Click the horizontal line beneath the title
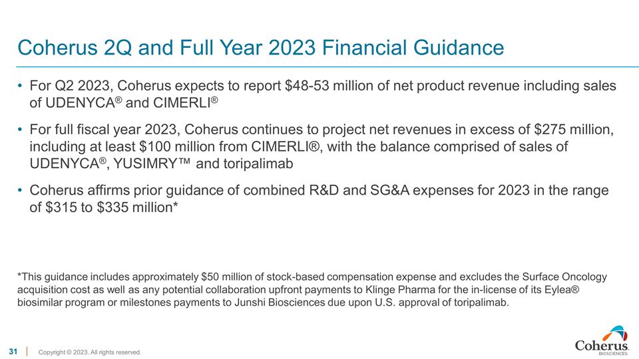The image size is (639, 359). point(319,66)
